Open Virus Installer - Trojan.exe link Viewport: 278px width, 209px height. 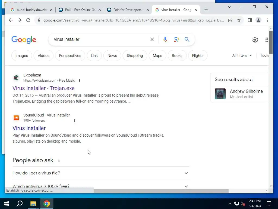(44, 88)
